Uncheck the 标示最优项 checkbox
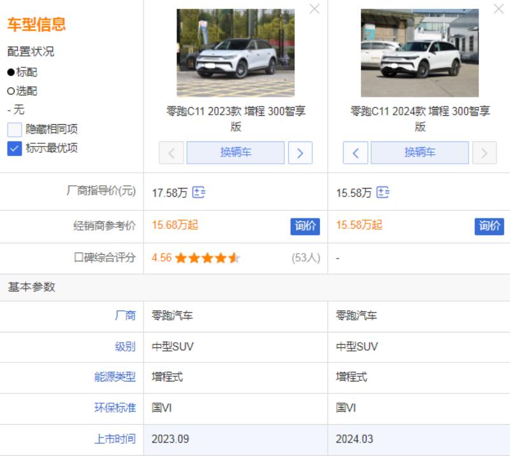The width and height of the screenshot is (510, 456). click(x=14, y=148)
